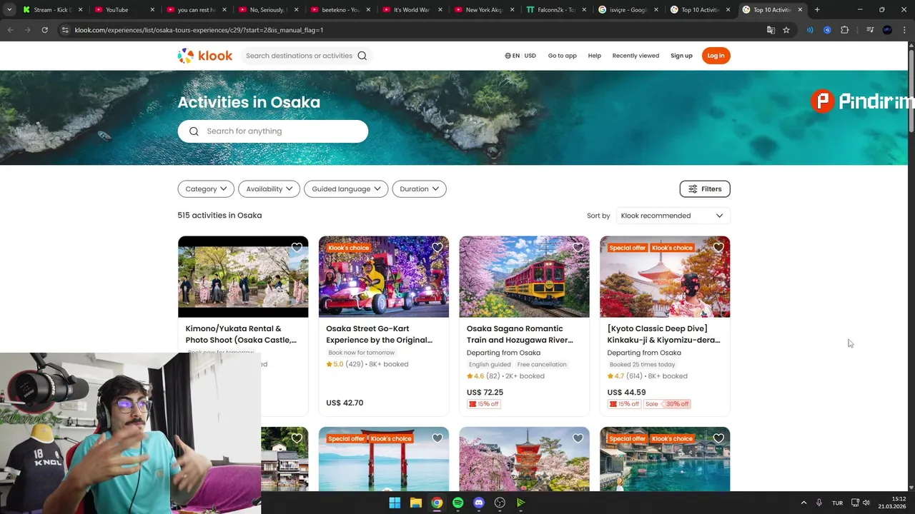Click the Sign up link
This screenshot has height=514, width=915.
point(681,56)
